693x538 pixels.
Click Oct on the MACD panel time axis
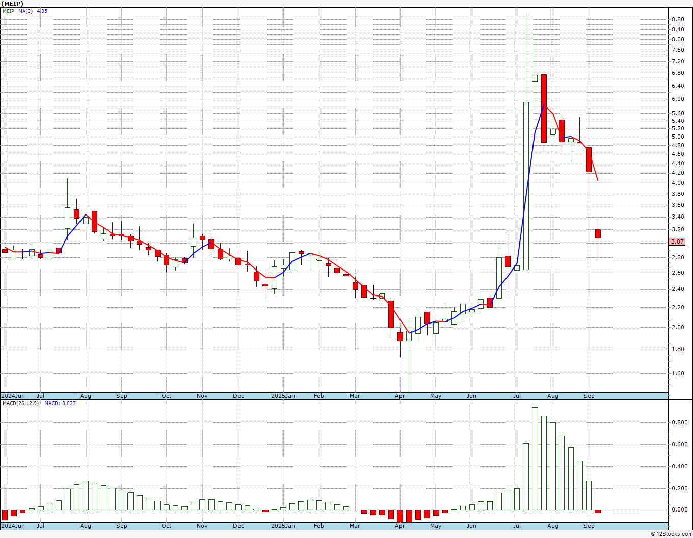click(167, 526)
